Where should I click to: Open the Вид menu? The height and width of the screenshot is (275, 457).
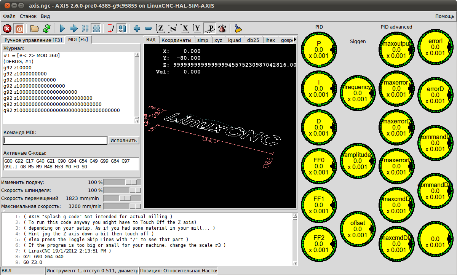coord(45,16)
